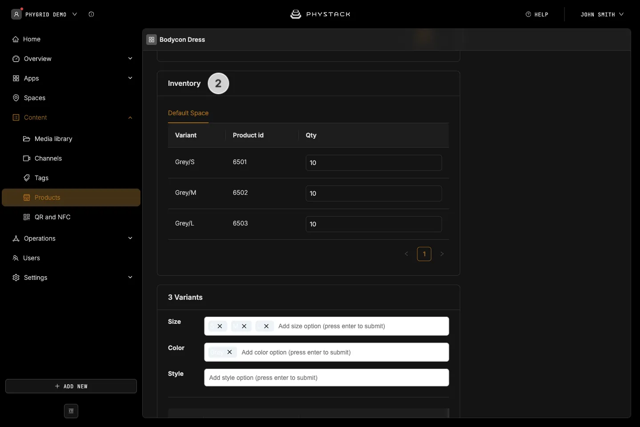
Task: Collapse the Content section chevron
Action: [130, 117]
